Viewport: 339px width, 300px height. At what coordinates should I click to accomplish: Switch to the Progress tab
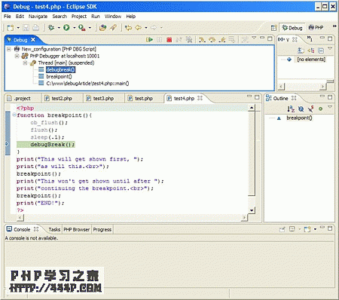pos(102,229)
